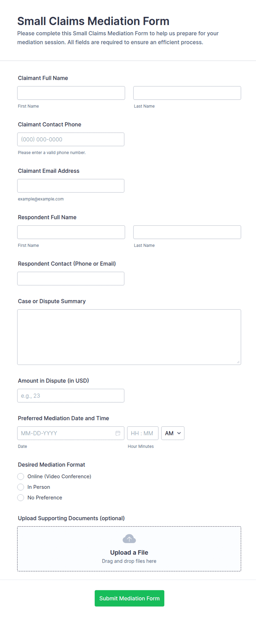Click the Respondent Last Name field
The image size is (256, 620).
tap(187, 232)
